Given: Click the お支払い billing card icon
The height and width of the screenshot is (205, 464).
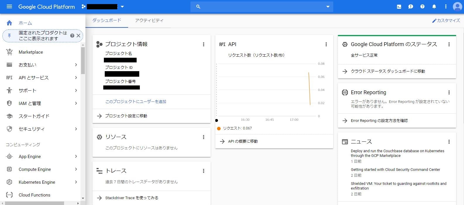Looking at the screenshot, I should pos(9,65).
